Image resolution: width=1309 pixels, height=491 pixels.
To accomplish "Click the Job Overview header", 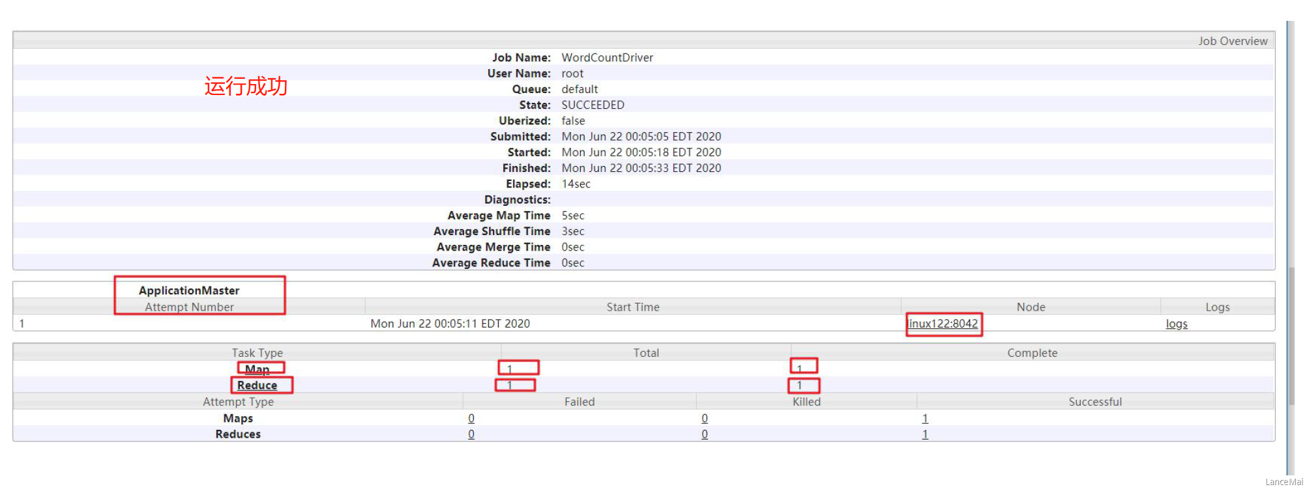I will (1233, 40).
